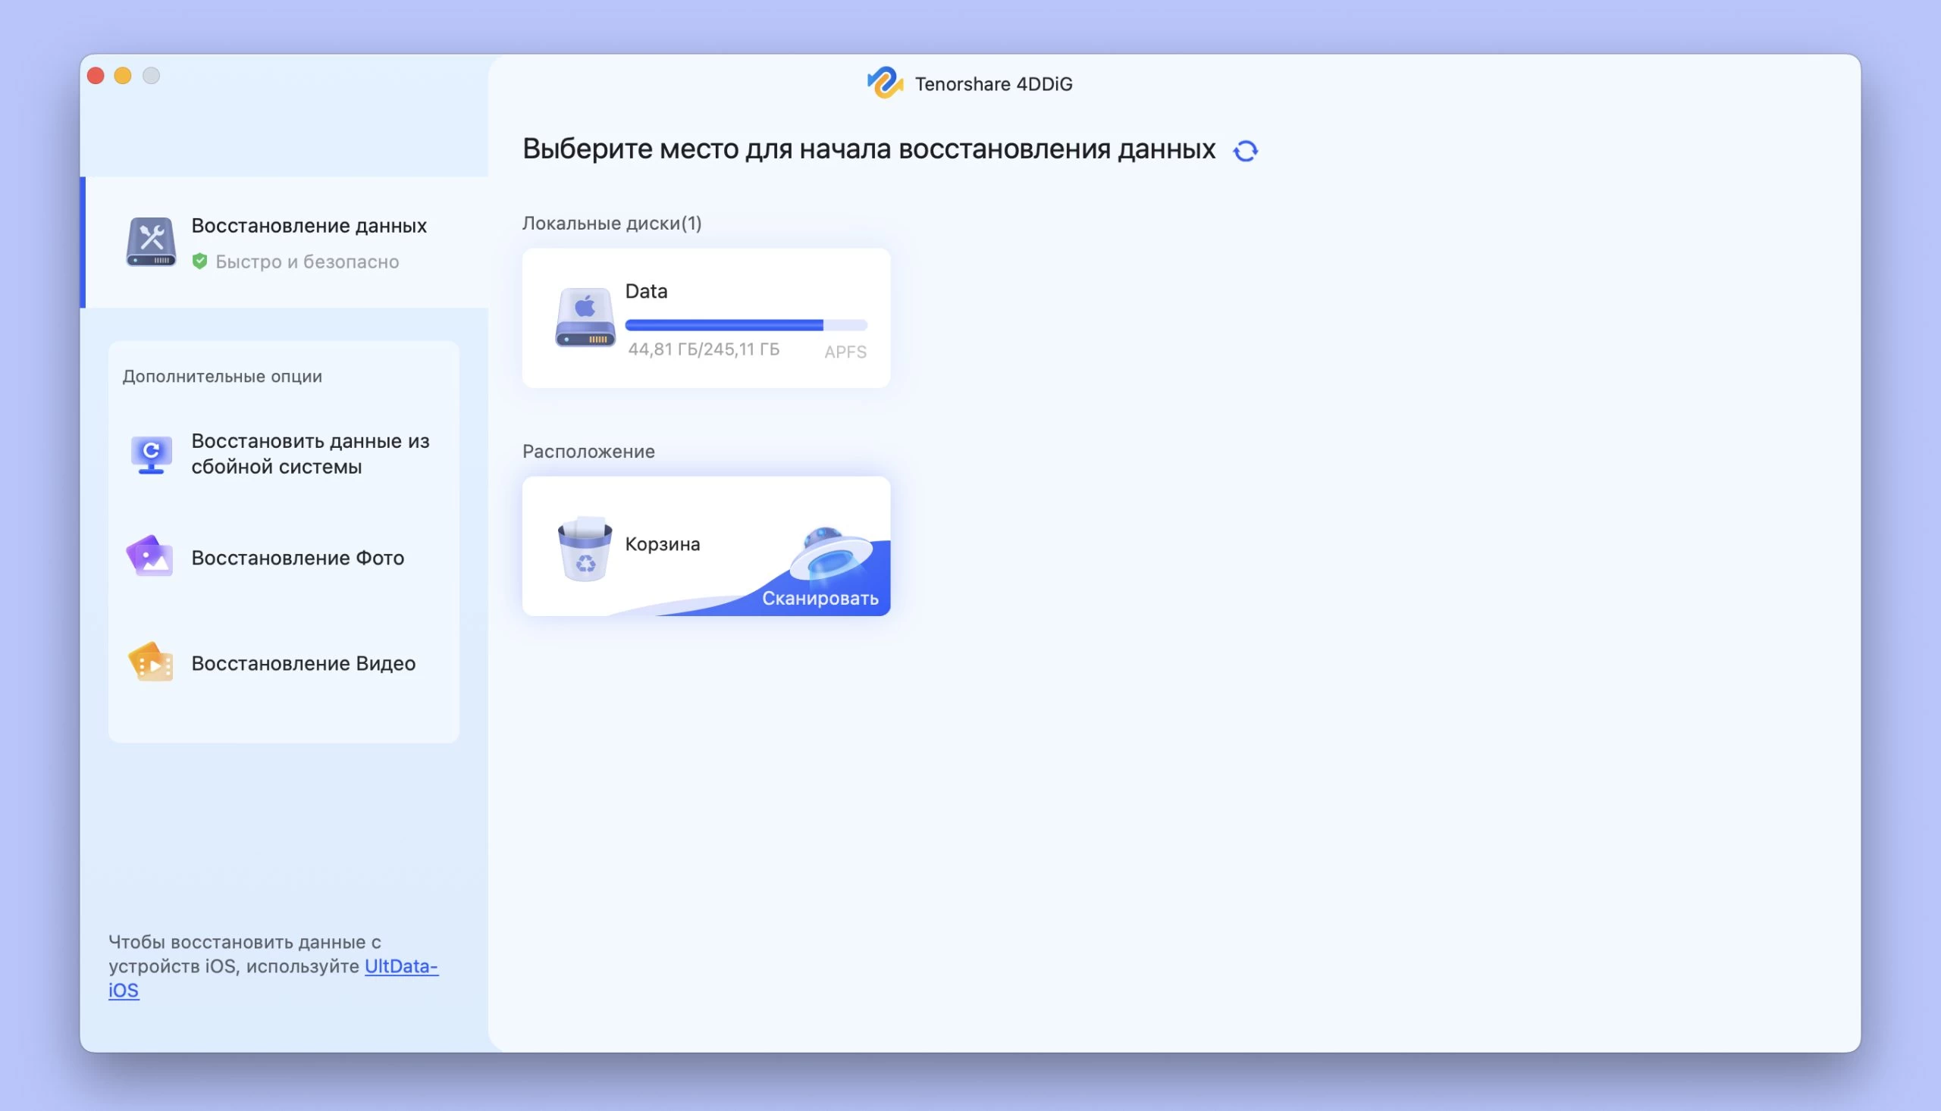Click the Photo Recovery purple icon
The height and width of the screenshot is (1111, 1941).
(150, 557)
